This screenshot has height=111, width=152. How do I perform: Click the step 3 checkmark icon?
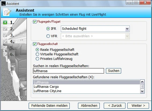coord(5,35)
